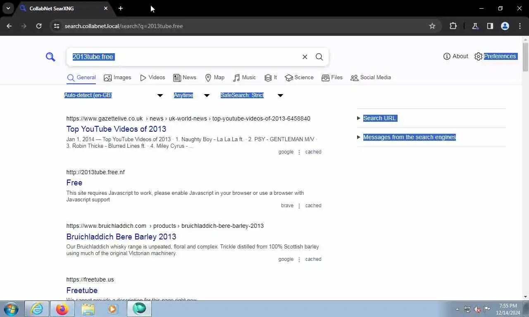The width and height of the screenshot is (529, 317).
Task: Open the SafeSearch: Strict dropdown
Action: point(252,95)
